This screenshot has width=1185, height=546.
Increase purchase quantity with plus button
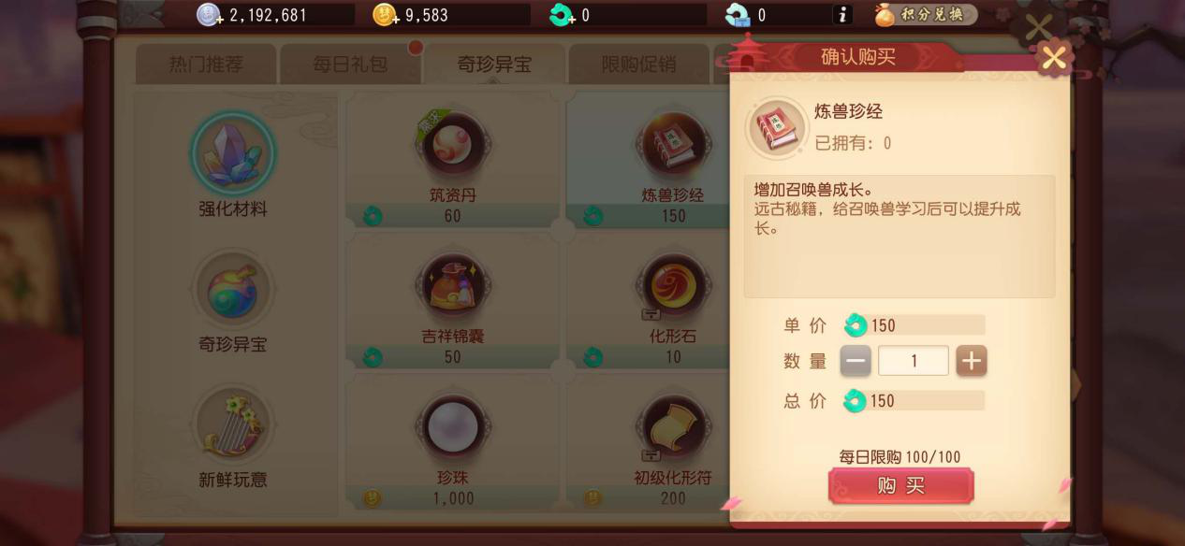point(972,361)
